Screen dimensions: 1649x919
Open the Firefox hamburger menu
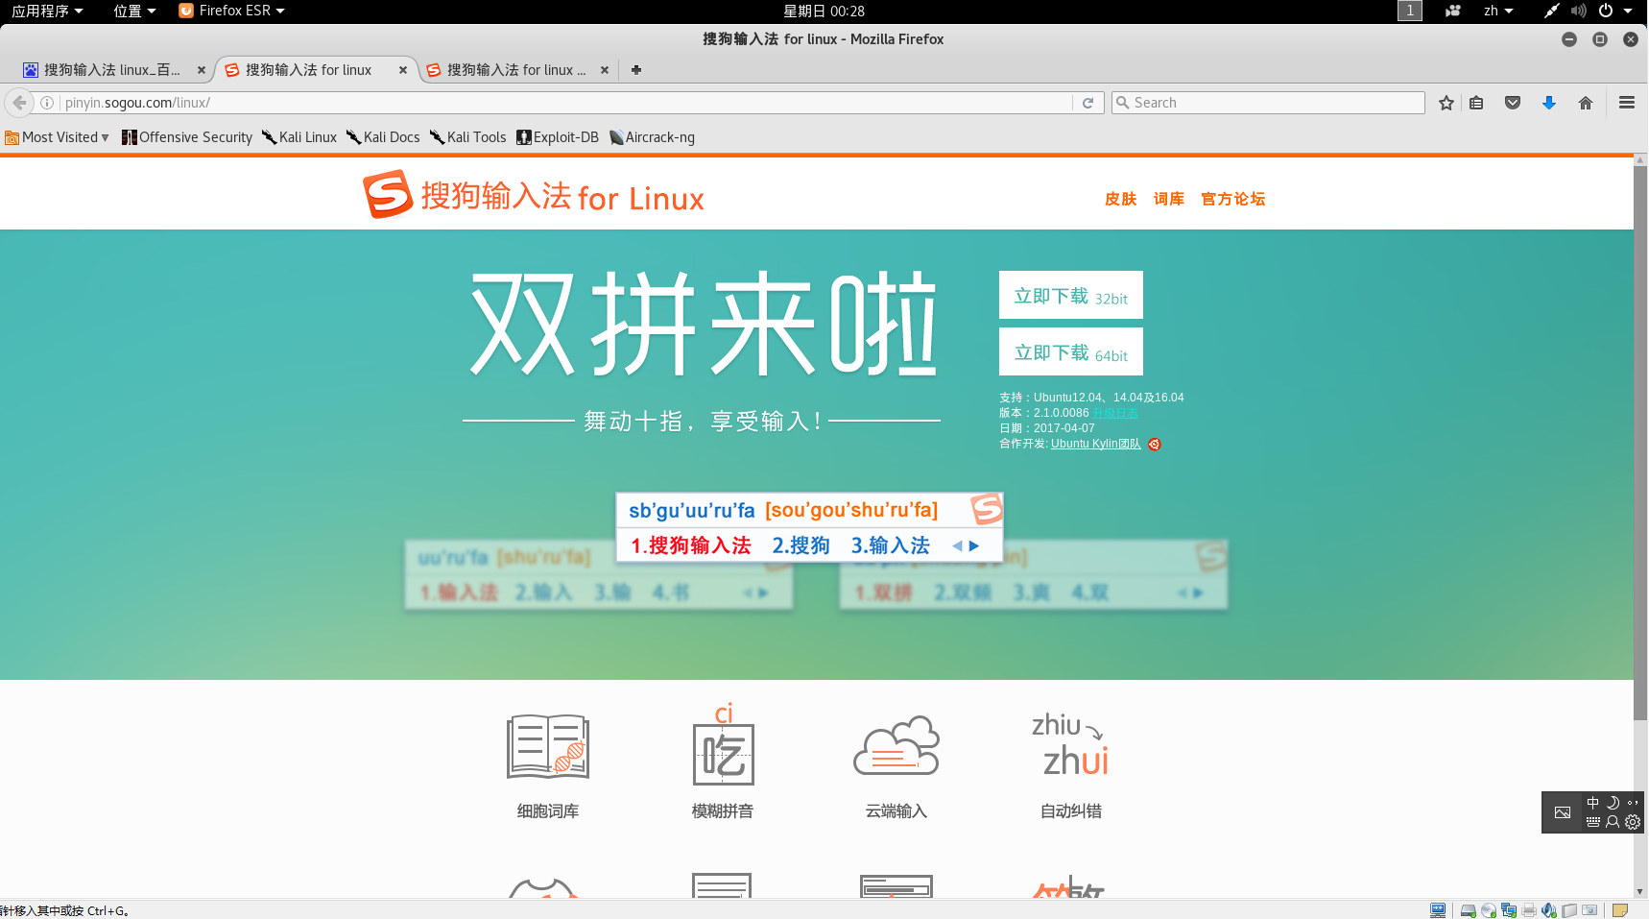click(1627, 103)
